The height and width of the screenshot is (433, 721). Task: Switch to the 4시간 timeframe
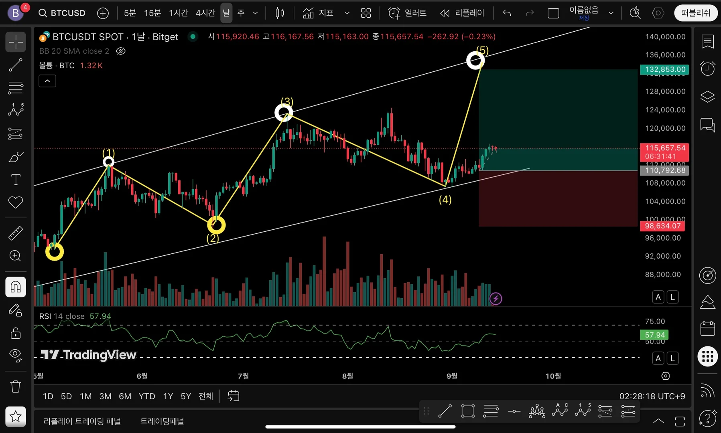(x=205, y=13)
